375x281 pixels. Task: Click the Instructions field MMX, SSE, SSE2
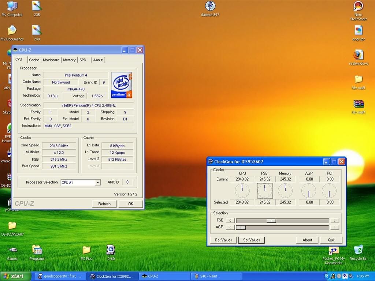click(89, 126)
